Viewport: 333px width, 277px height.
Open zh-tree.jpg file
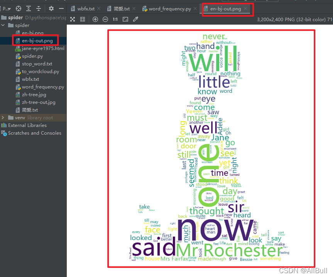coord(33,95)
